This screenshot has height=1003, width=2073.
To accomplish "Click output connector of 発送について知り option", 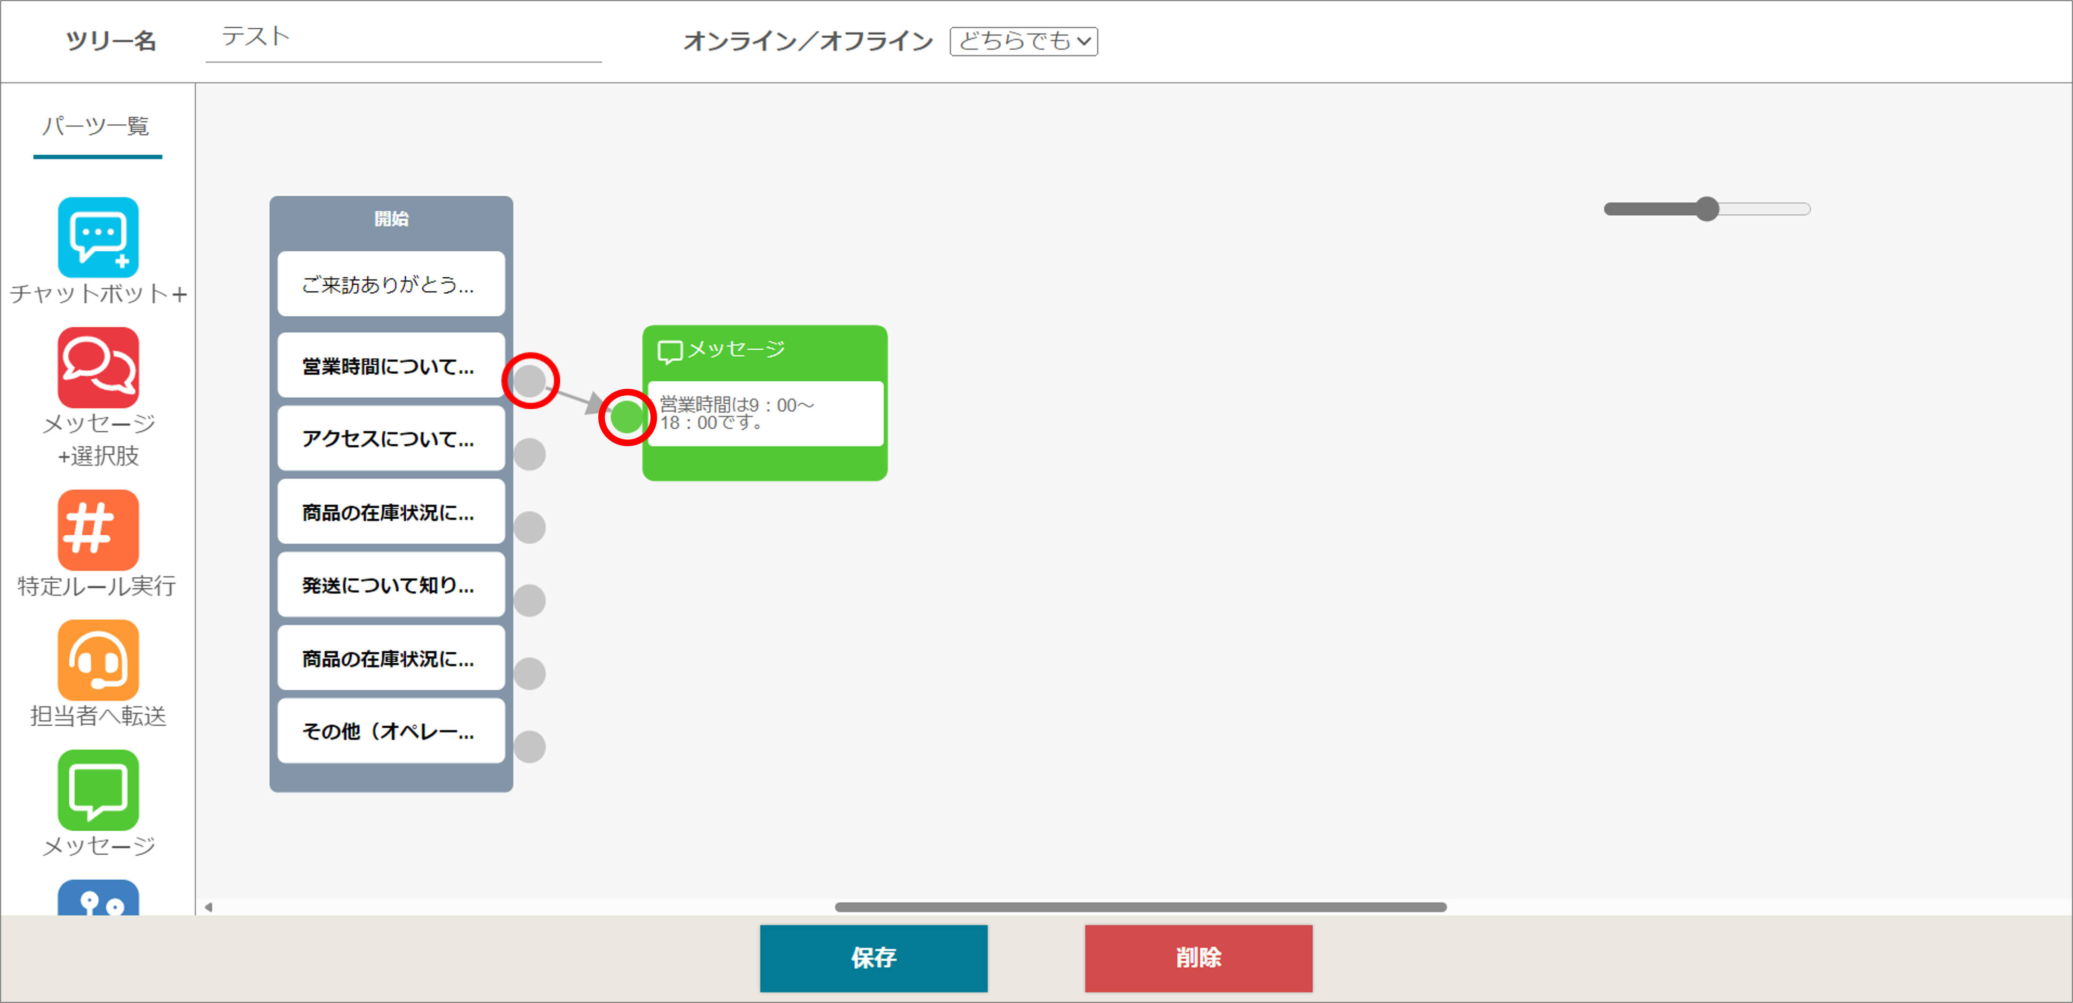I will coord(530,601).
